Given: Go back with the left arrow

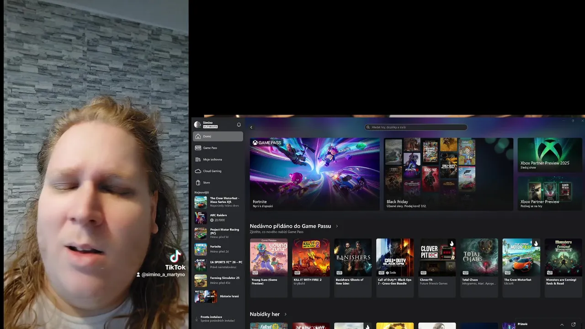Looking at the screenshot, I should tap(251, 127).
